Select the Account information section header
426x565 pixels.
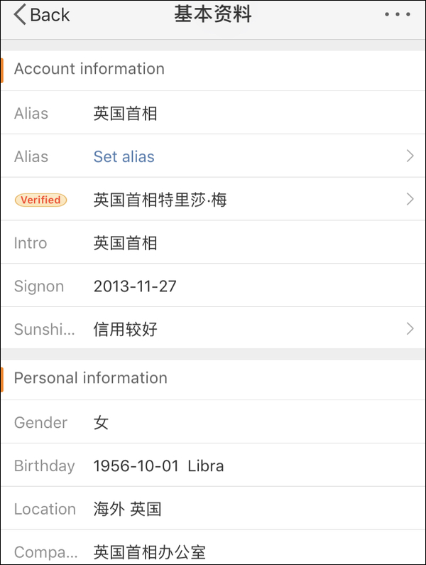pyautogui.click(x=89, y=69)
